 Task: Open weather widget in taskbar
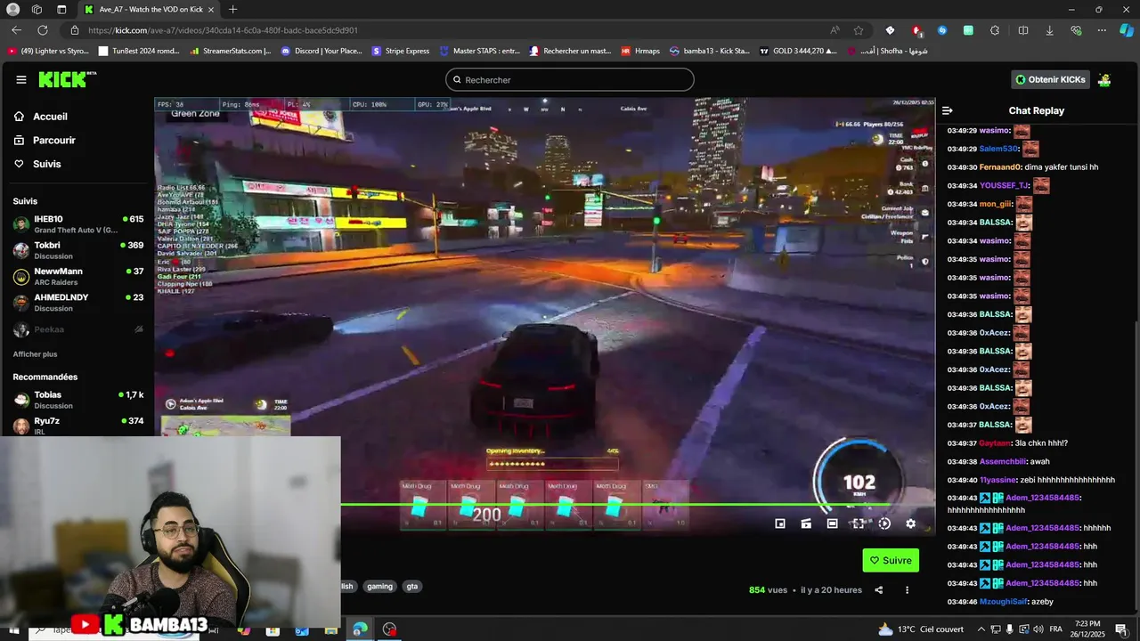[x=921, y=629]
